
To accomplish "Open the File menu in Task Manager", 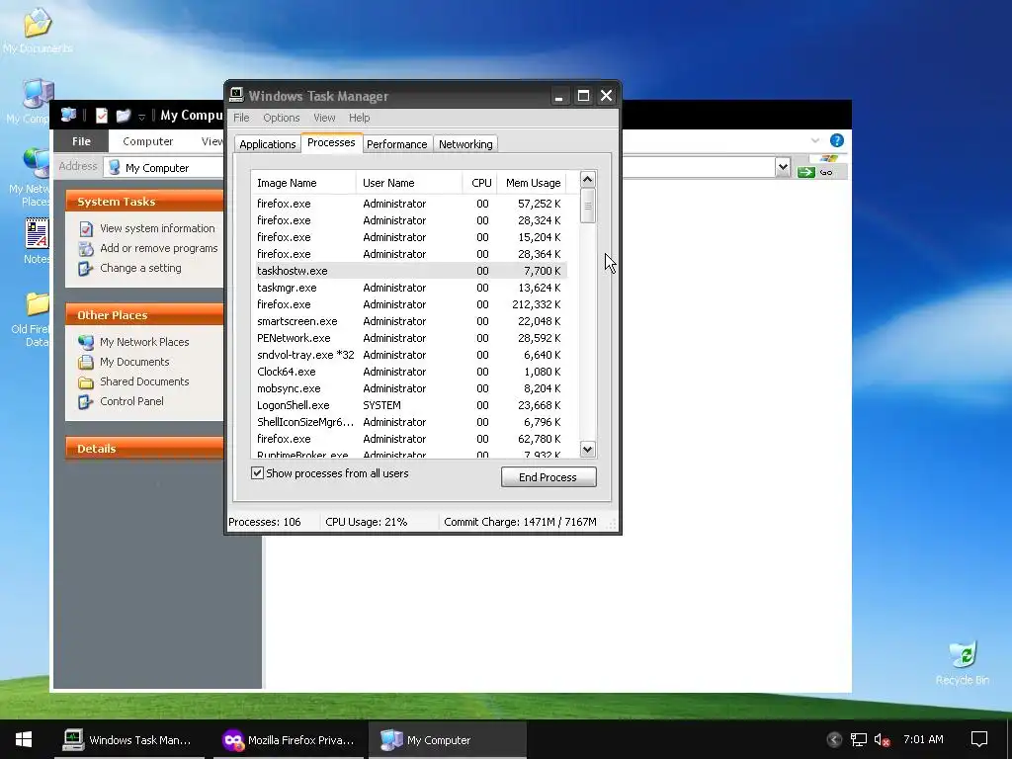I will click(x=241, y=118).
